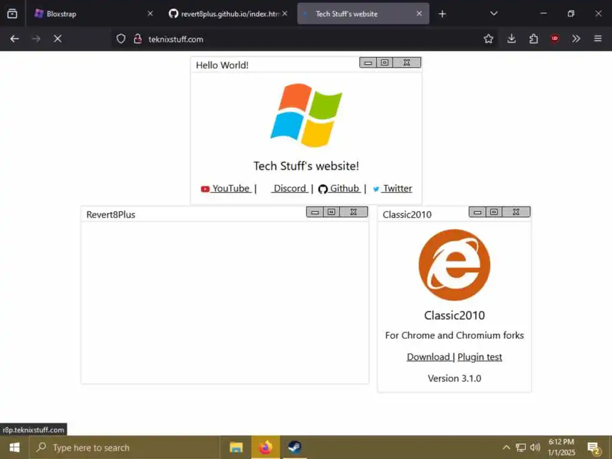Switch to the revert8plus.github.io tab
The height and width of the screenshot is (459, 612).
tap(228, 14)
